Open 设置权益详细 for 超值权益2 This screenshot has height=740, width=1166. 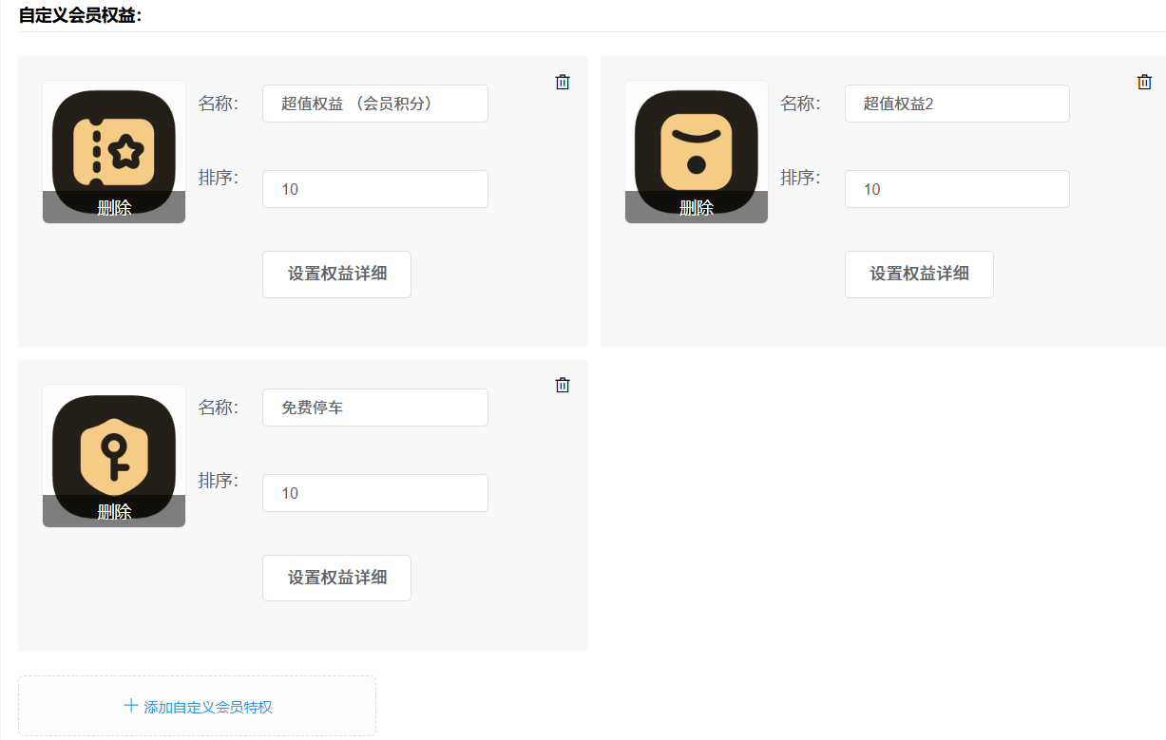[919, 275]
